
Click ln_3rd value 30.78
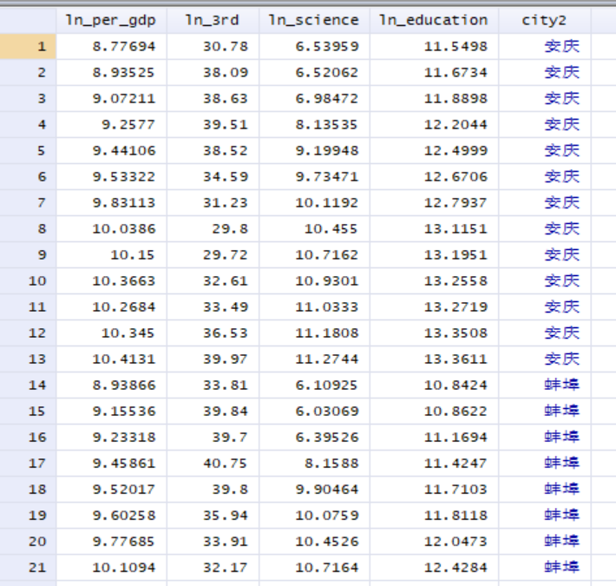(226, 46)
